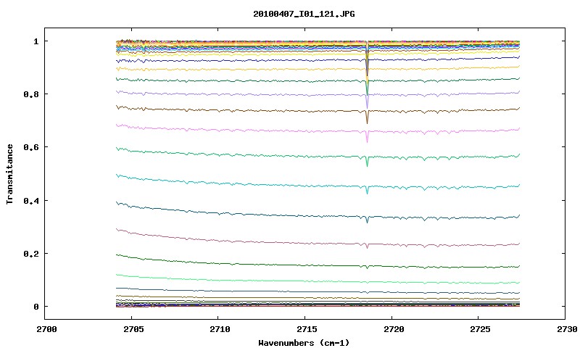The image size is (580, 348).
Task: Select the x-axis tick label 2720
Action: click(394, 329)
